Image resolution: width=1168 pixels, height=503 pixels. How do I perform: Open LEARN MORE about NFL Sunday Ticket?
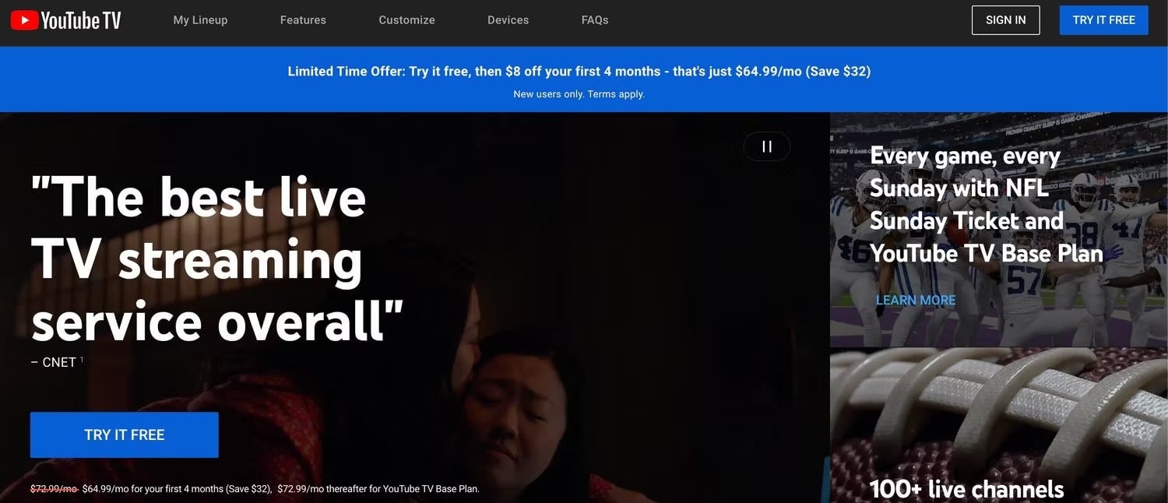coord(916,301)
